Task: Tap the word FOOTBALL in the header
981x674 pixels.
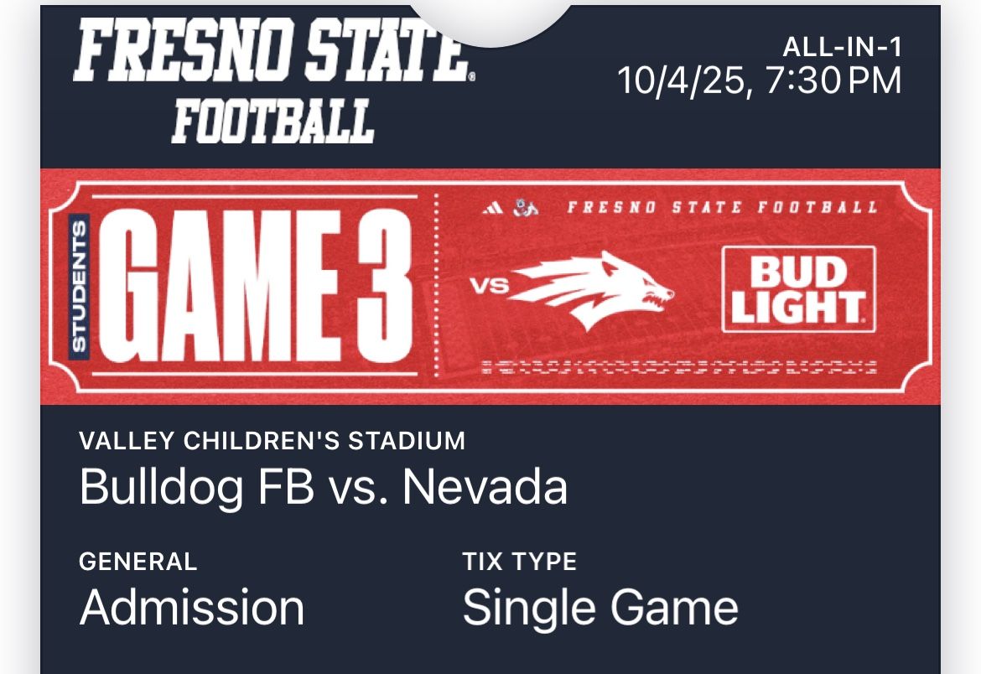Action: (x=273, y=121)
